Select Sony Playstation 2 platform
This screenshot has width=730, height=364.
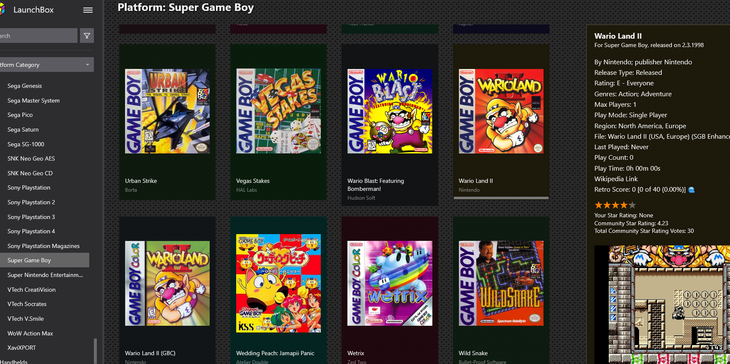[x=31, y=202]
